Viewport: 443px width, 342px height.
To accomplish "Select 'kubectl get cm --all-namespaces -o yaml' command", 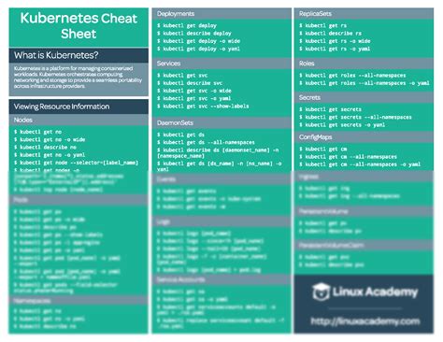I will tap(360, 164).
